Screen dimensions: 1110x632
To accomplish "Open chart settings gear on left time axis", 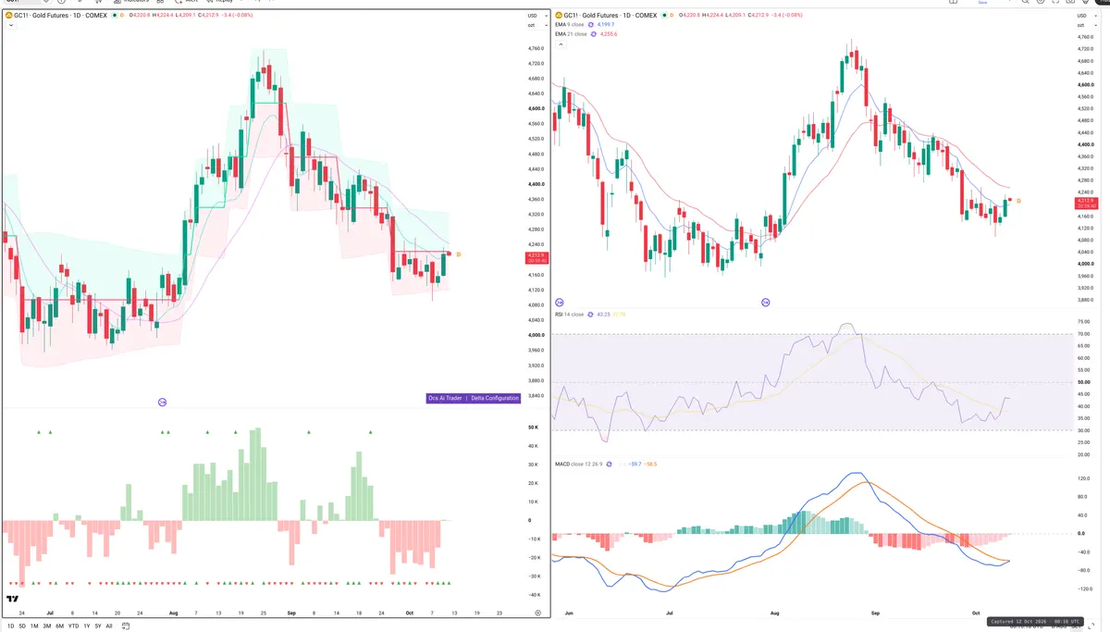I will pos(537,613).
